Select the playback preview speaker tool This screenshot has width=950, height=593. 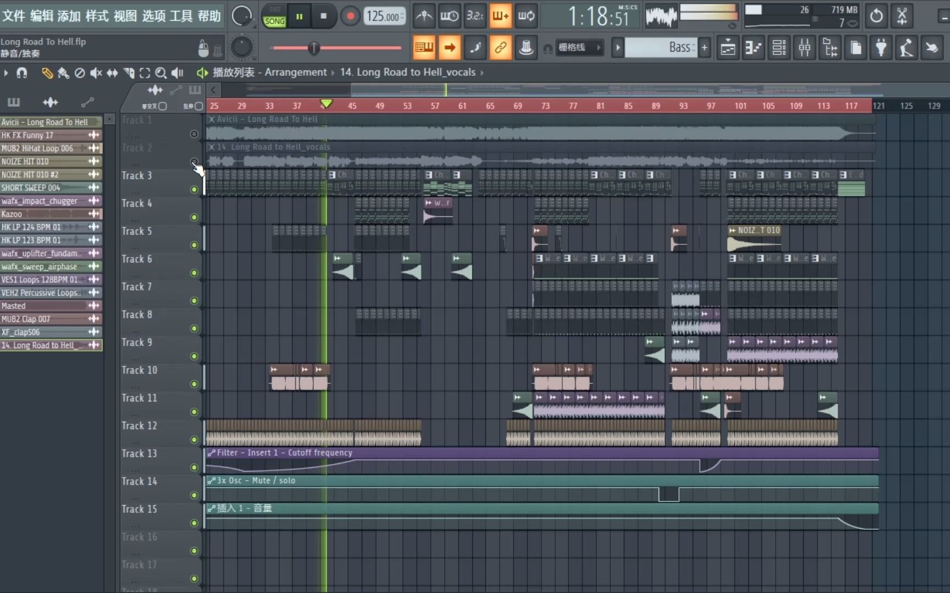pyautogui.click(x=177, y=72)
